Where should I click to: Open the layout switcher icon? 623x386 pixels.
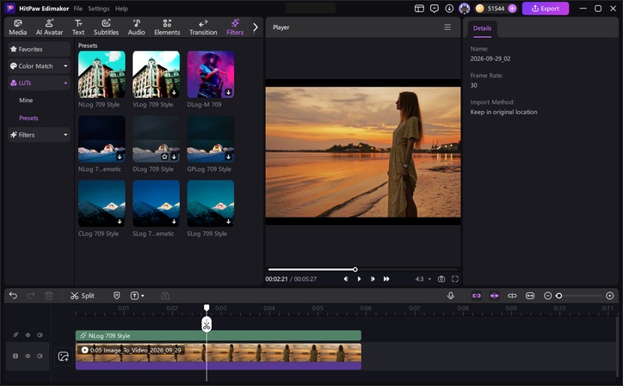[419, 9]
